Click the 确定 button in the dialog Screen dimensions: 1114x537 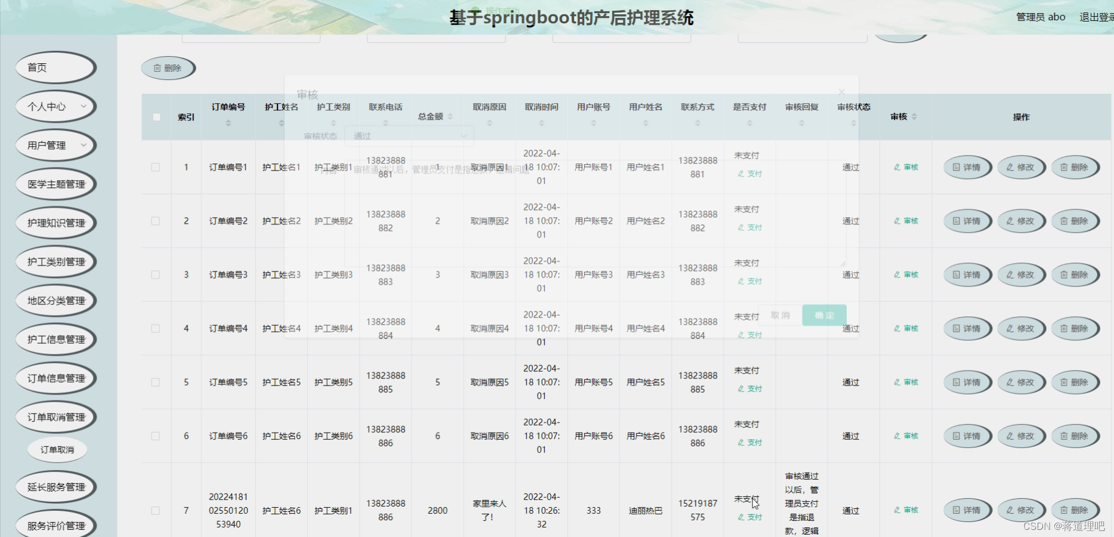point(824,315)
